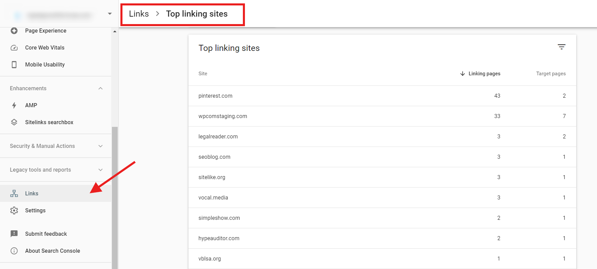Screen dimensions: 597x269
Task: Sort by Target pages column header
Action: pyautogui.click(x=551, y=74)
